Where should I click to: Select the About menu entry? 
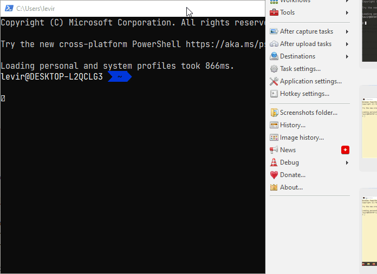pos(310,187)
